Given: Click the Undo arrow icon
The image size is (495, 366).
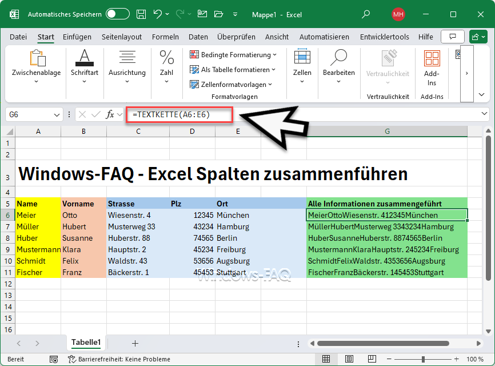Looking at the screenshot, I should (x=157, y=14).
